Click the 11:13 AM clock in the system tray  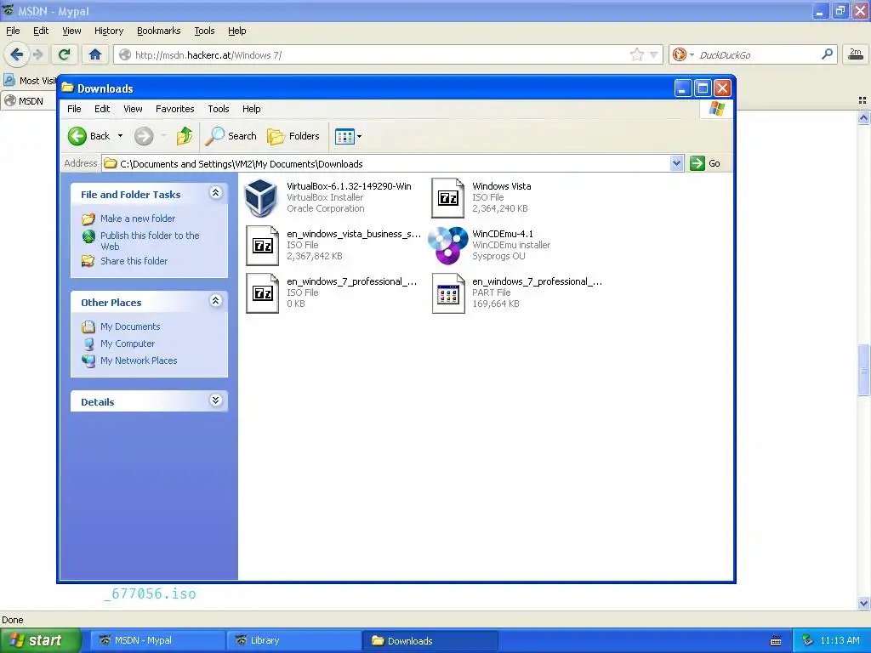pyautogui.click(x=840, y=640)
